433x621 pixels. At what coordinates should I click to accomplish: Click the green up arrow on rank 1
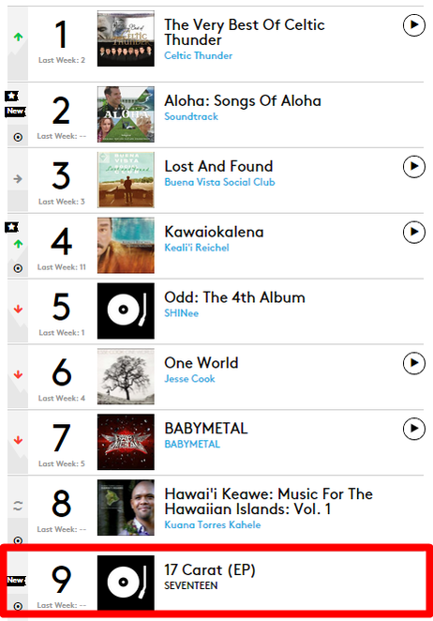[x=18, y=38]
